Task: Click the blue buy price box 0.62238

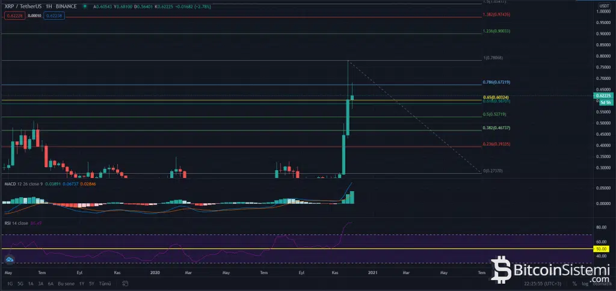Action: tap(53, 16)
